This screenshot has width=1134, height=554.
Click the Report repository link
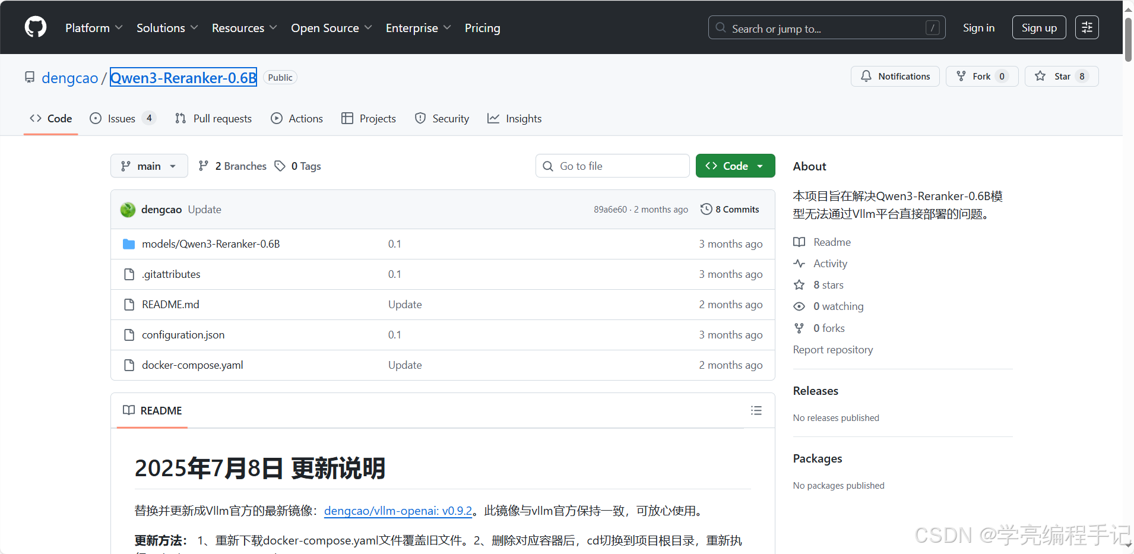[x=832, y=349]
